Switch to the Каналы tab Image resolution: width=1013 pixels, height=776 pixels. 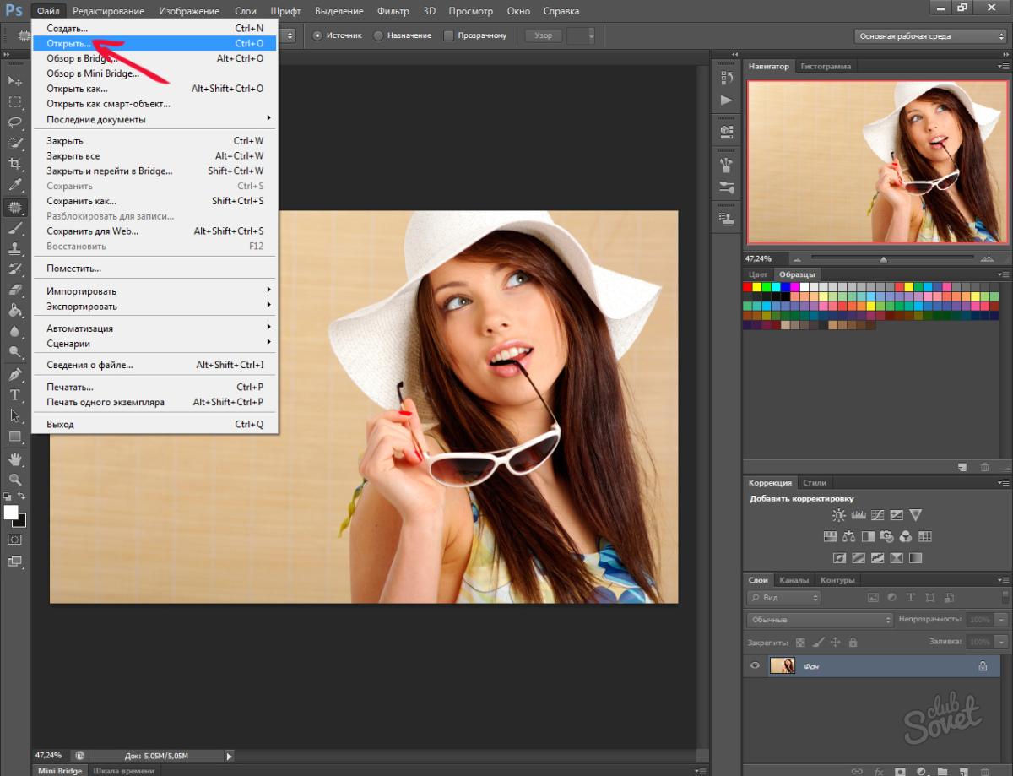coord(794,580)
